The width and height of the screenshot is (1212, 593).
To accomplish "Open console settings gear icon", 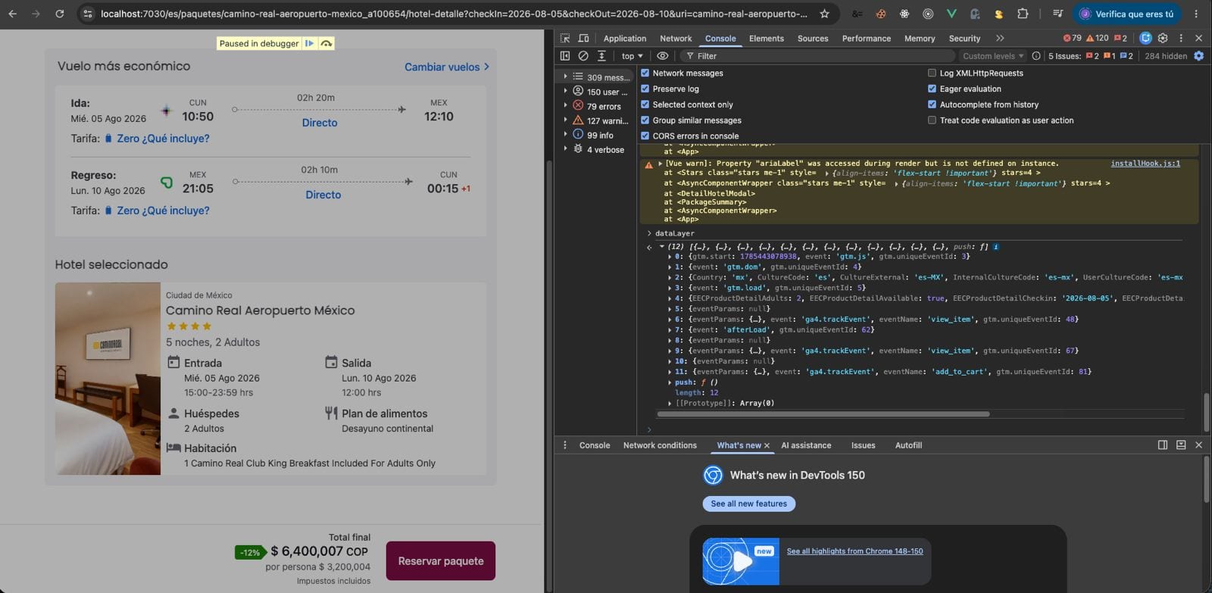I will [1198, 56].
